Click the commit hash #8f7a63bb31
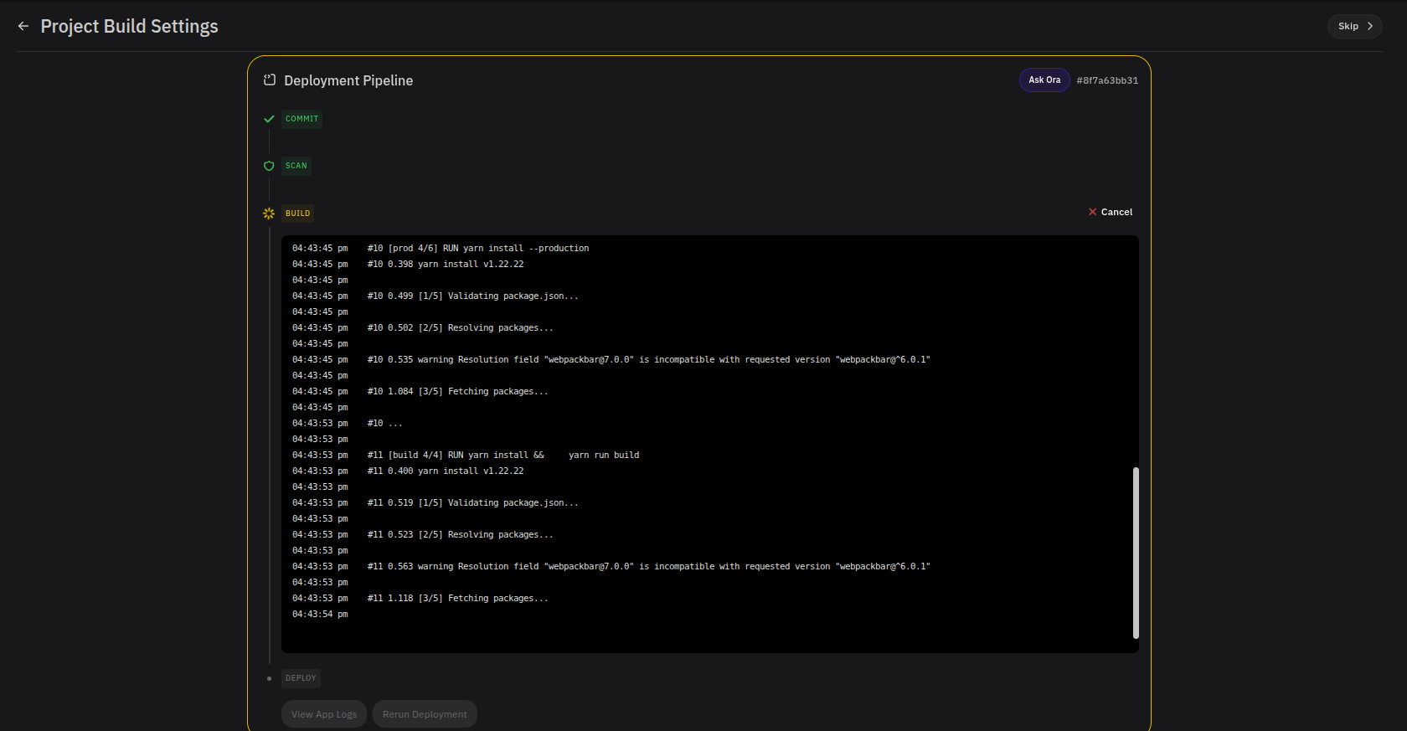1407x731 pixels. tap(1107, 80)
